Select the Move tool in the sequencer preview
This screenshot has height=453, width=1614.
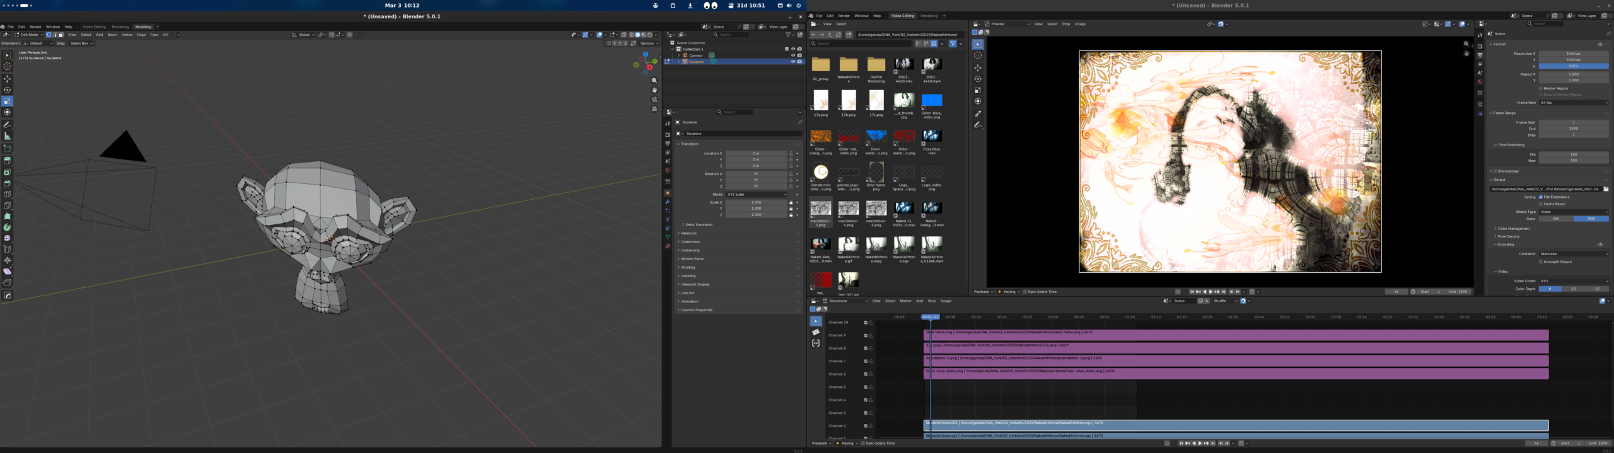[x=978, y=67]
